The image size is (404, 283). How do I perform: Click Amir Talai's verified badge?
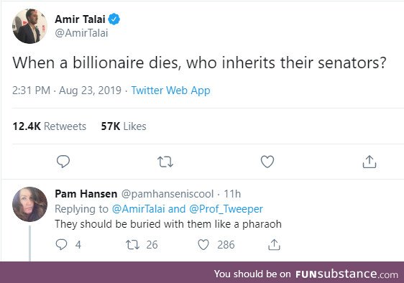pos(114,19)
